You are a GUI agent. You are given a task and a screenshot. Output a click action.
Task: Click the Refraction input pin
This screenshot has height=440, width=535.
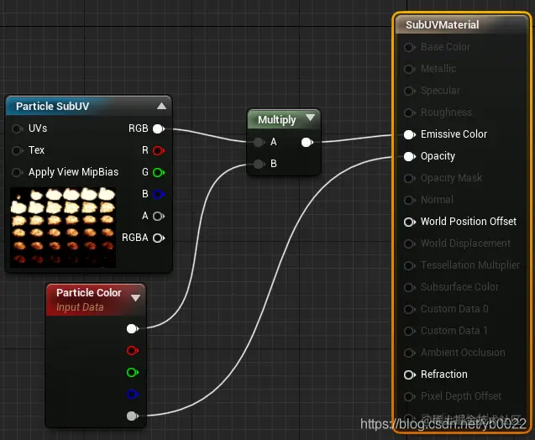(x=410, y=375)
